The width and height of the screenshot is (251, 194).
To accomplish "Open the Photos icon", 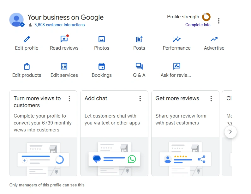I will tap(102, 39).
